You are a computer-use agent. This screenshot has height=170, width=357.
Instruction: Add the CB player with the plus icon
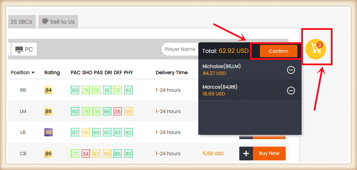click(x=246, y=154)
